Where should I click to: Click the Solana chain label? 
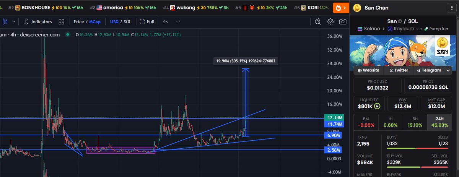point(369,29)
